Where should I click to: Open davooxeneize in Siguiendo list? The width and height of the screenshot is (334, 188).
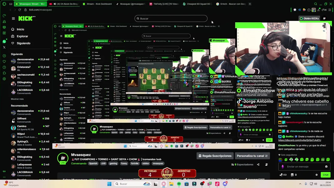click(x=30, y=61)
